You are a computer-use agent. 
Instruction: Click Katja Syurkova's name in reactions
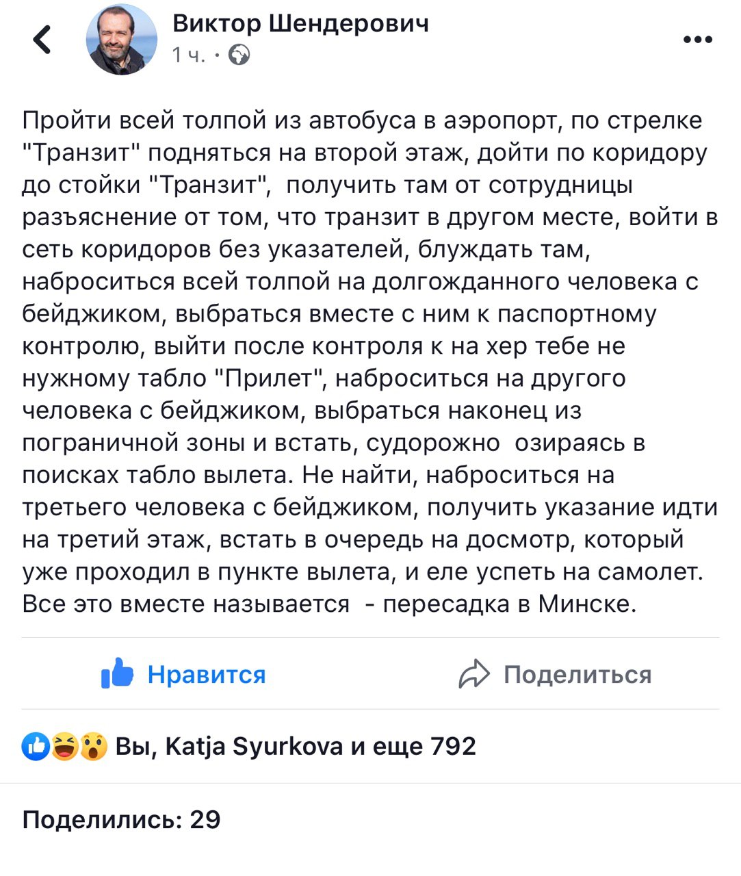[254, 746]
